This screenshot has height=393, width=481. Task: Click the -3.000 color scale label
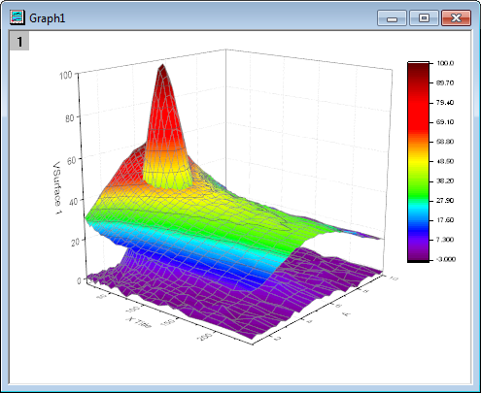click(x=446, y=259)
